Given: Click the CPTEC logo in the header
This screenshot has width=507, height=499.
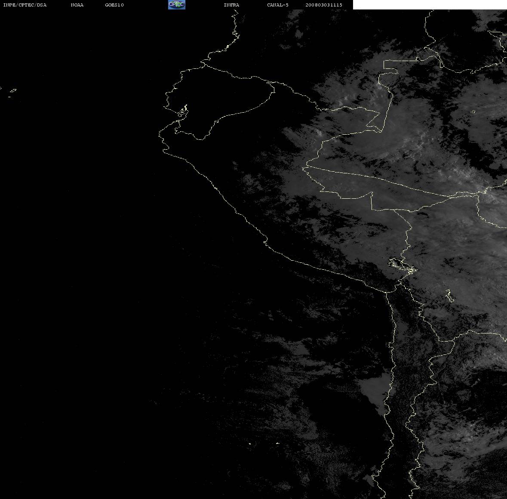Looking at the screenshot, I should click(x=177, y=5).
